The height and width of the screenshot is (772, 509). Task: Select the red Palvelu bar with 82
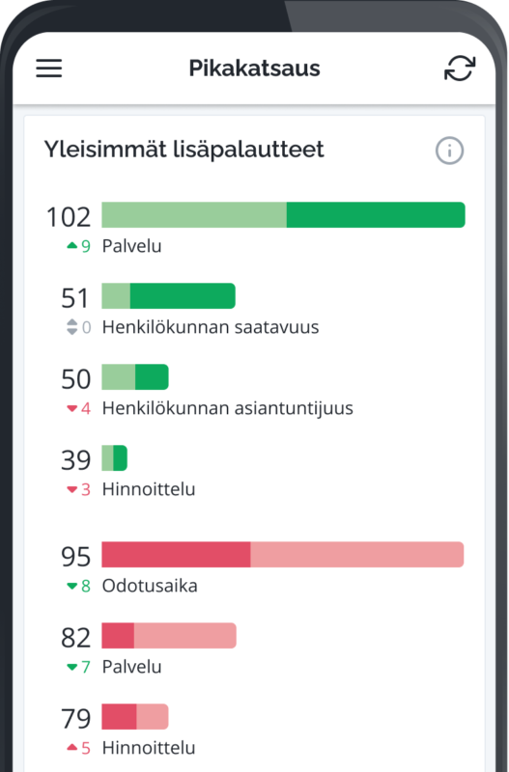tap(169, 636)
